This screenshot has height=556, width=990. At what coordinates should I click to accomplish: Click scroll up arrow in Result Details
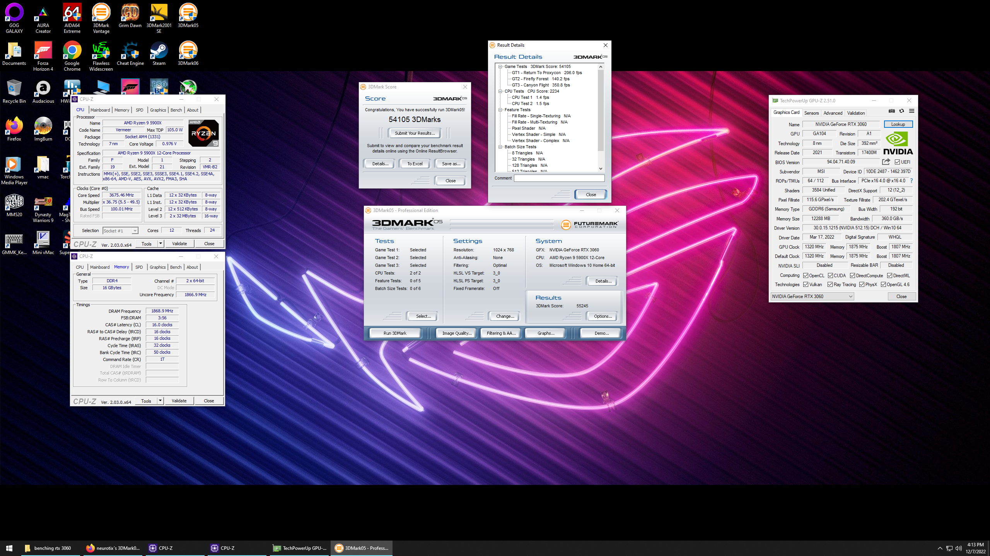tap(601, 67)
